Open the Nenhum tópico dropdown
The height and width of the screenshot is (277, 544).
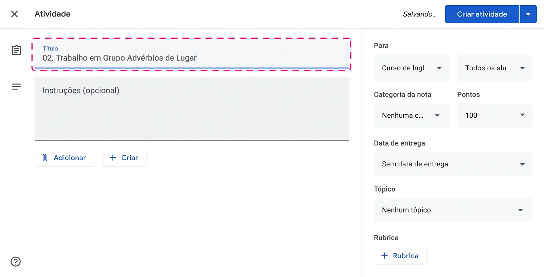(x=453, y=210)
